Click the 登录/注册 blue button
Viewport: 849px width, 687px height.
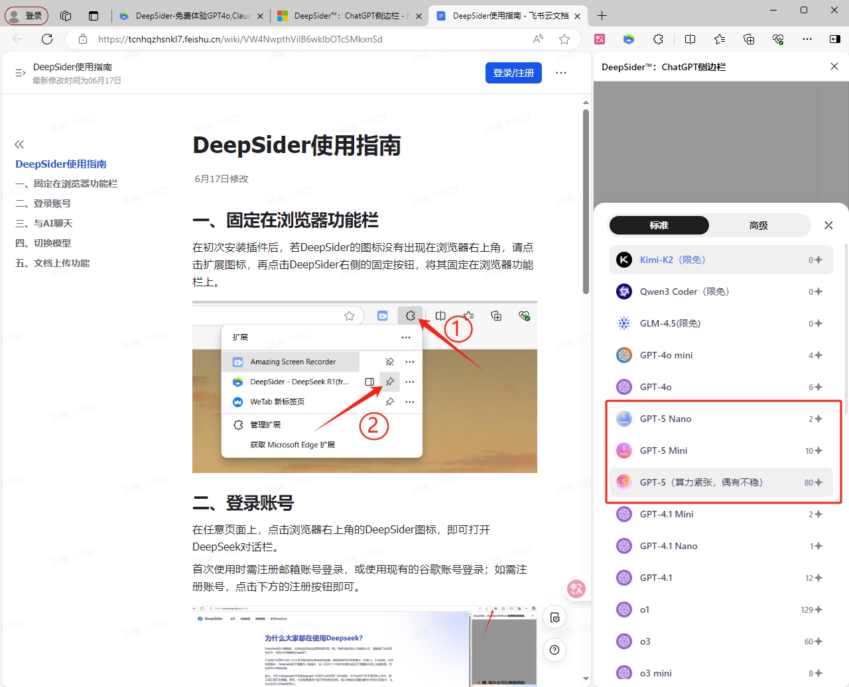pyautogui.click(x=513, y=73)
